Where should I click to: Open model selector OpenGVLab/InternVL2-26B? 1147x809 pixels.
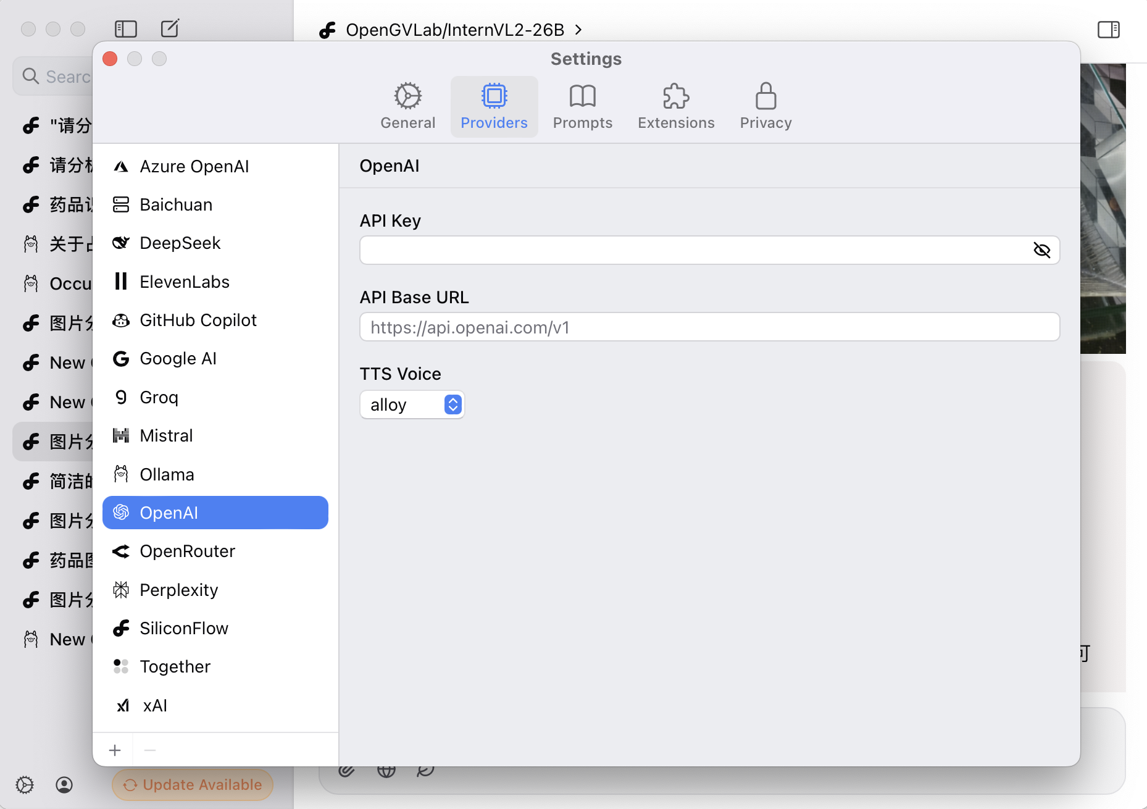451,30
